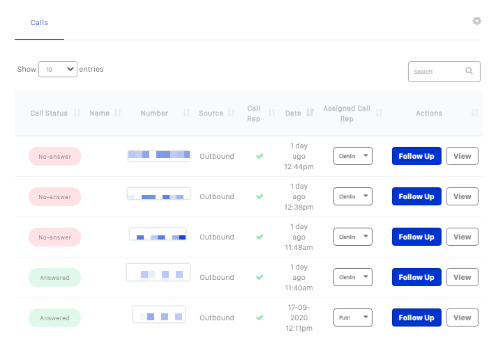496x337 pixels.
Task: Click the '17-09-2020 12:11pm' date cell
Action: pyautogui.click(x=299, y=318)
